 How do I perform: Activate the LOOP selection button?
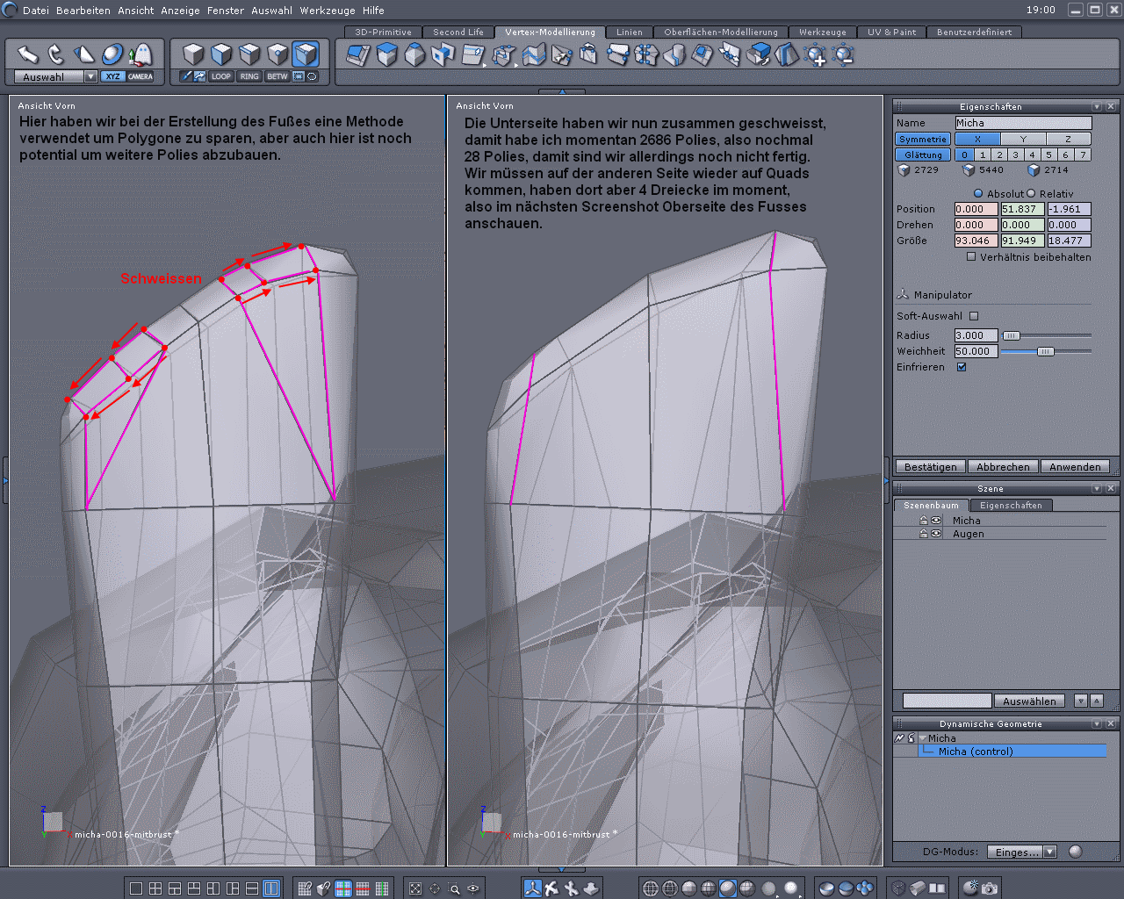220,76
